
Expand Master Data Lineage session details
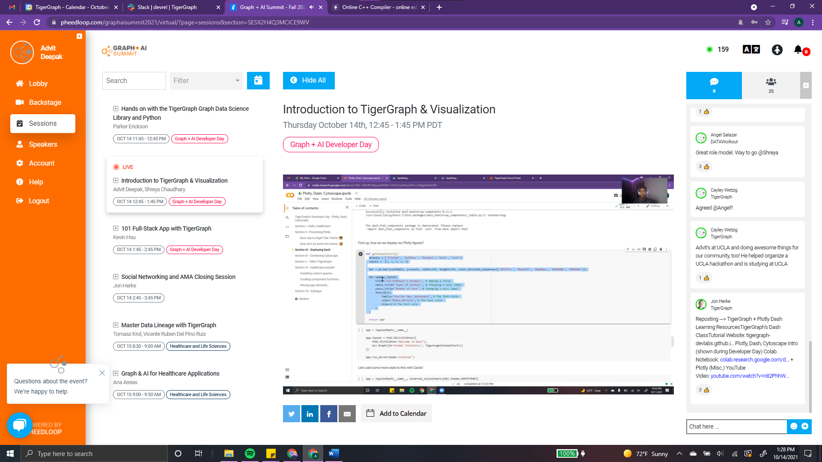pos(116,325)
